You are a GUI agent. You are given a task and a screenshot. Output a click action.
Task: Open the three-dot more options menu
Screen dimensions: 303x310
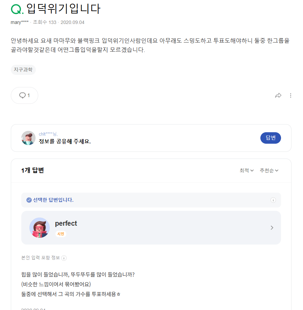(x=290, y=95)
